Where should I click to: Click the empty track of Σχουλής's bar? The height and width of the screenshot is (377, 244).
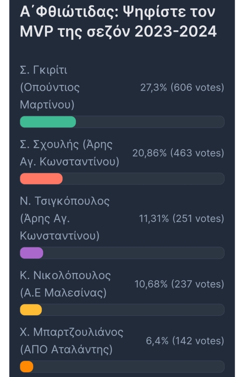144,179
